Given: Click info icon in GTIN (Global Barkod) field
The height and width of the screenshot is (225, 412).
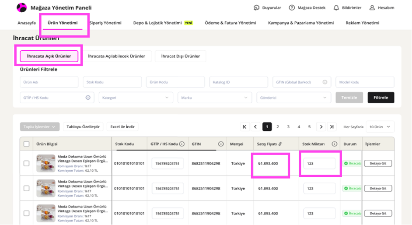Looking at the screenshot, I should pyautogui.click(x=325, y=82).
